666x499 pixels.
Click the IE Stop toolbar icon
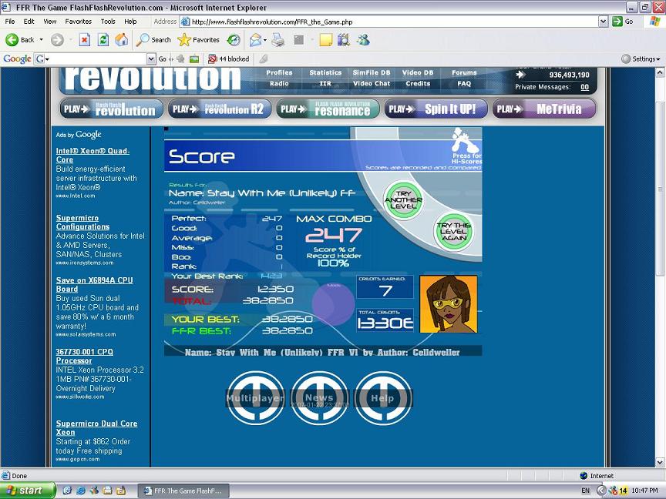pos(85,40)
